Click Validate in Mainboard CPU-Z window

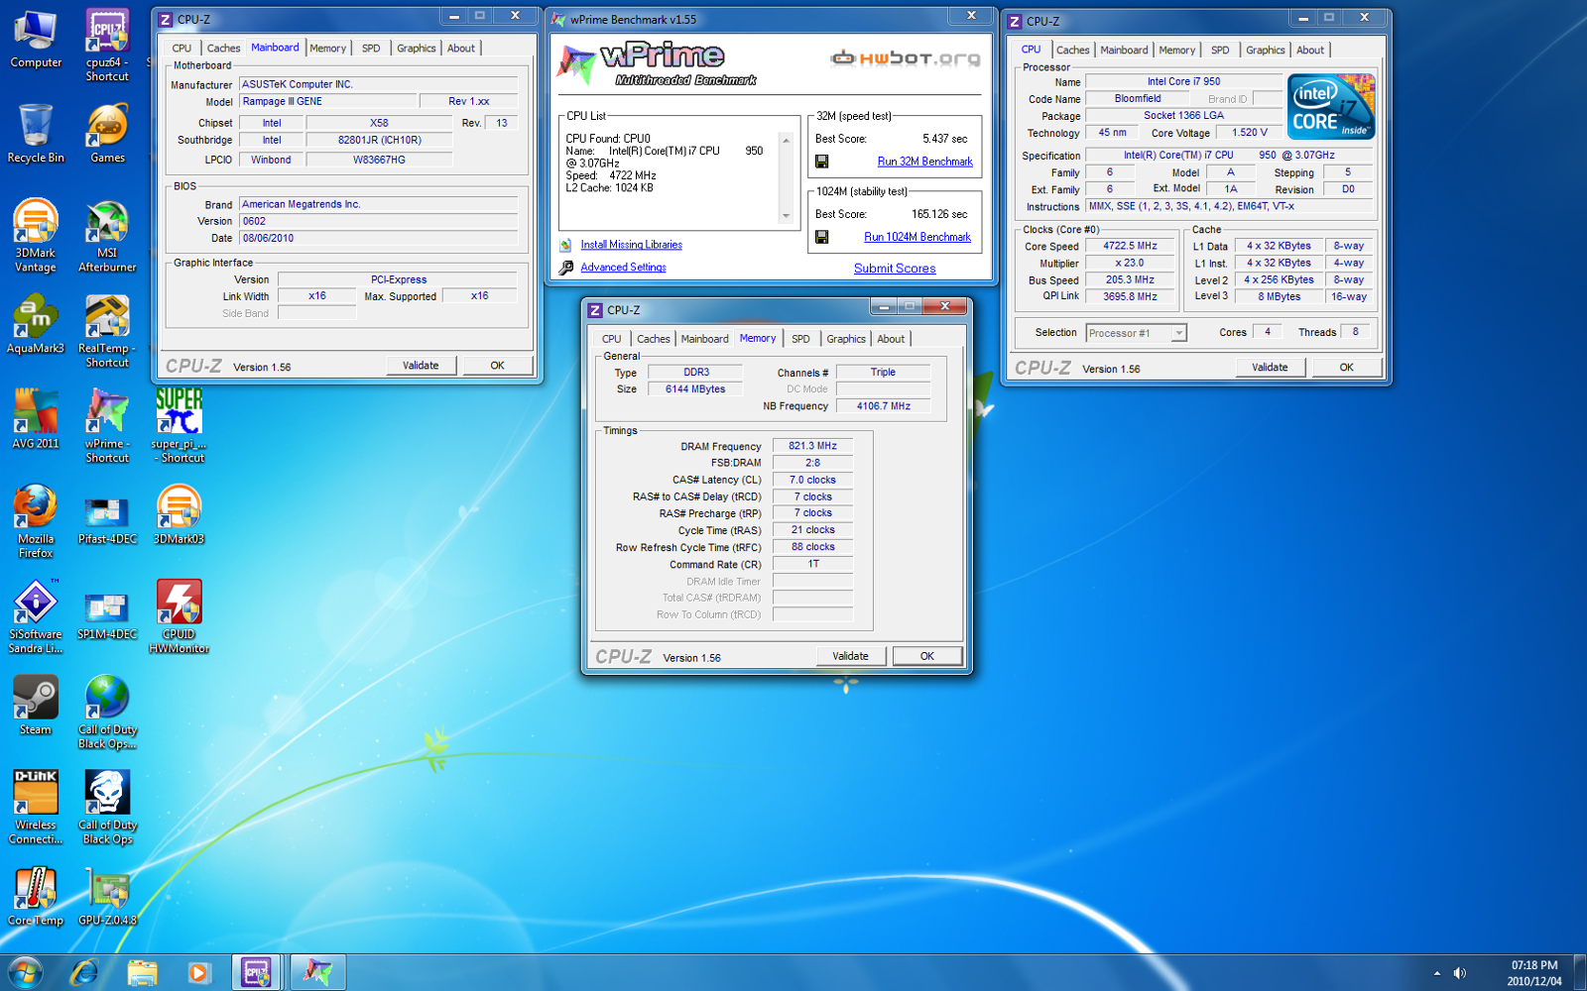coord(421,366)
